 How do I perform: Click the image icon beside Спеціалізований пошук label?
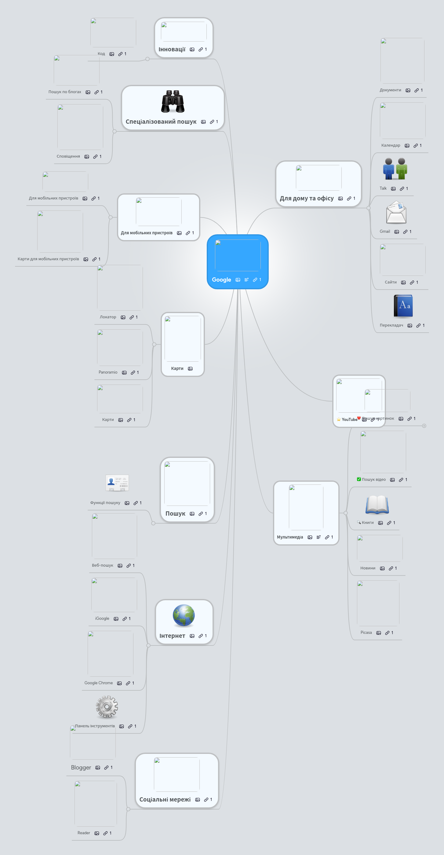203,122
